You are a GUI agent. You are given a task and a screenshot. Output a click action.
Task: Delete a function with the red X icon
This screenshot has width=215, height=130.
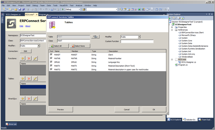coord(29,58)
